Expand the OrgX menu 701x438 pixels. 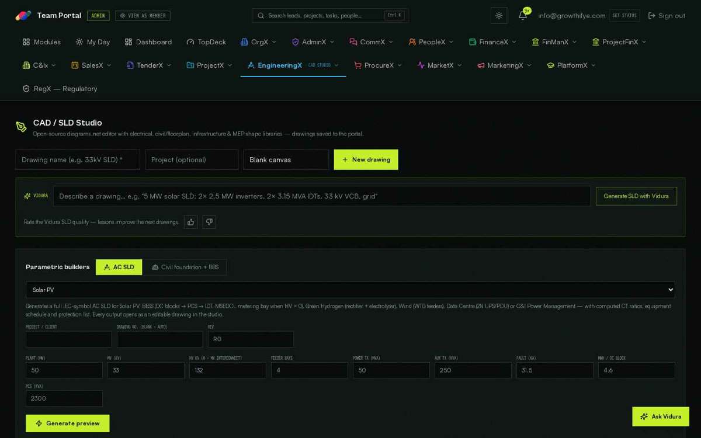[259, 42]
